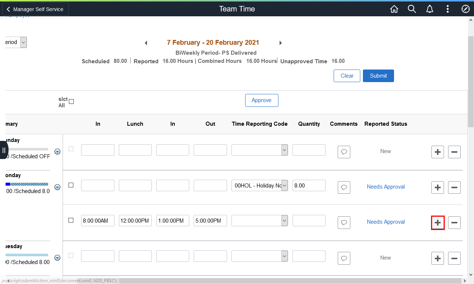The image size is (474, 284).
Task: Delete the Tuesday row with minus
Action: [454, 258]
